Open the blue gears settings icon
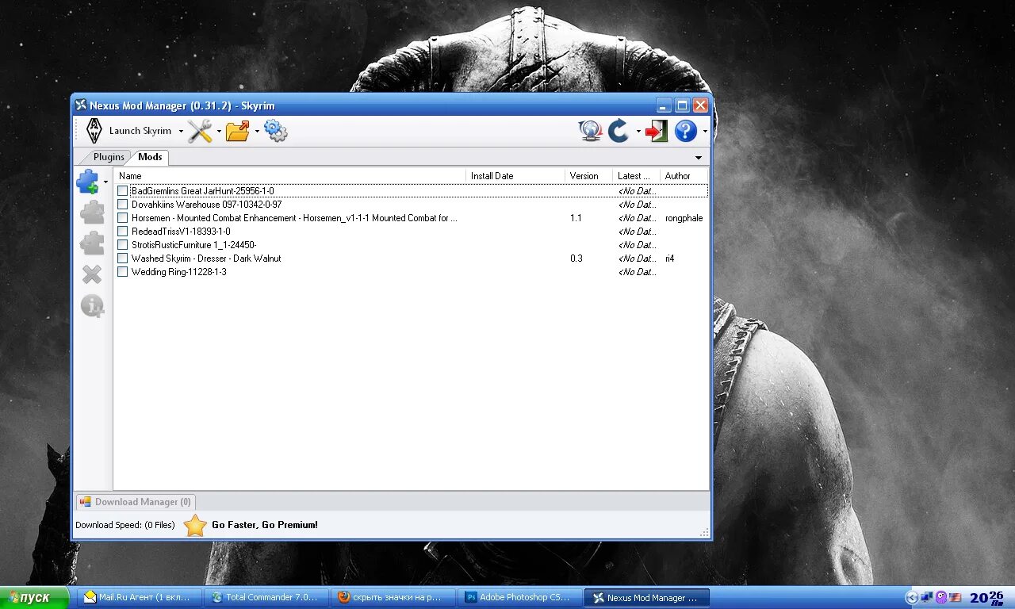 pyautogui.click(x=276, y=131)
